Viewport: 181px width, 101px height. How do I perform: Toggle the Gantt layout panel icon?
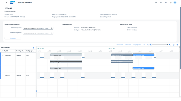[x=174, y=45]
